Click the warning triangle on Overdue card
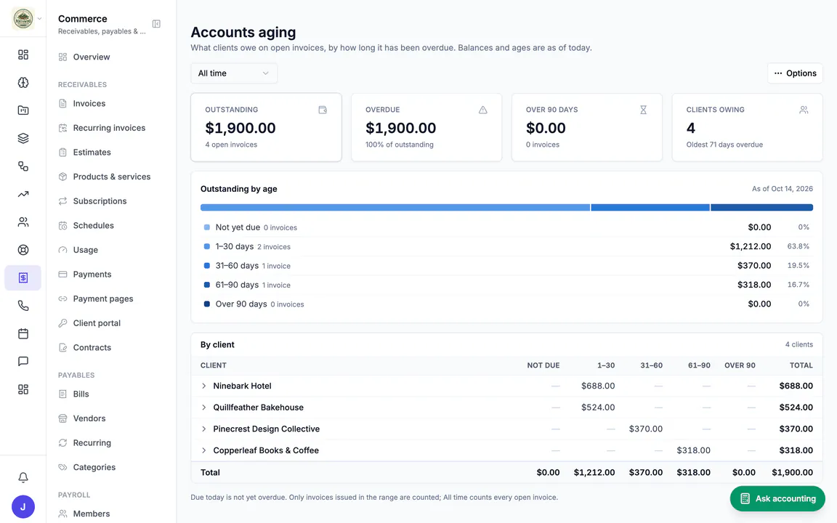Image resolution: width=837 pixels, height=523 pixels. click(x=483, y=110)
